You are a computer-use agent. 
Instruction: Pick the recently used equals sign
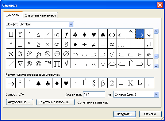(x=121, y=83)
